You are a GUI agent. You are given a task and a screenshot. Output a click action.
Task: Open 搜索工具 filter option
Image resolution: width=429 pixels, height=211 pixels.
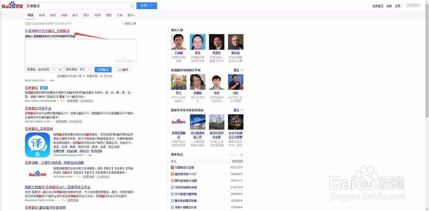coord(129,24)
